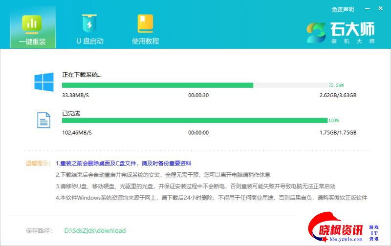This screenshot has width=391, height=246.
Task: Click the document file icon beside 已完成
Action: point(44,120)
